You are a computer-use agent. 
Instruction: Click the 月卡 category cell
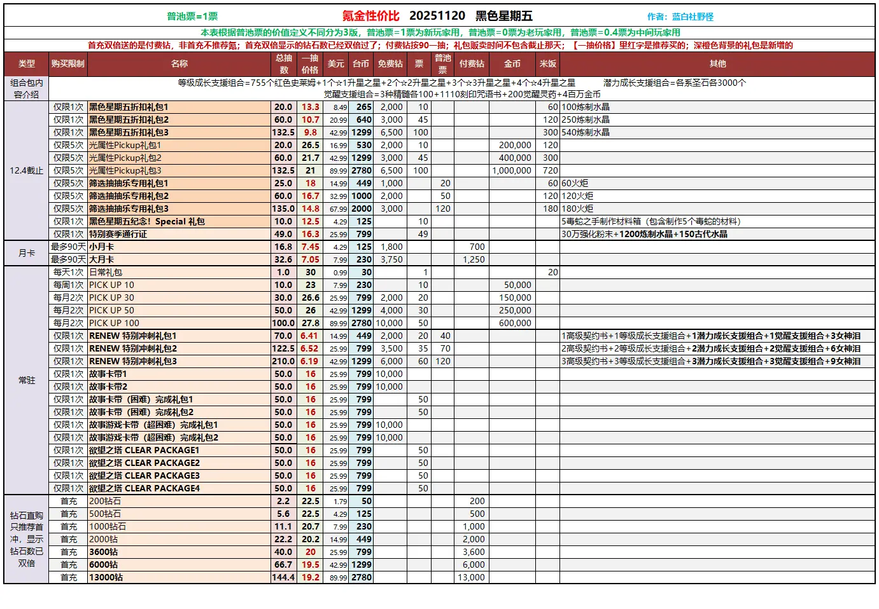(27, 253)
